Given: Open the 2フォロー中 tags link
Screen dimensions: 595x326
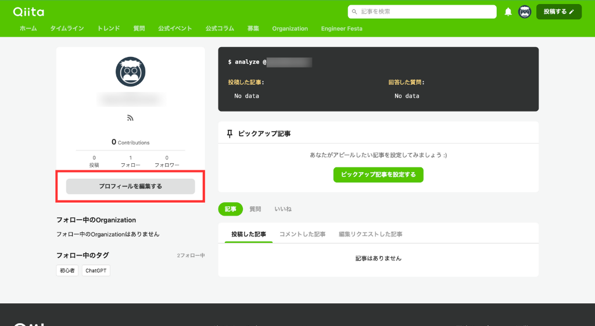Looking at the screenshot, I should click(x=191, y=256).
